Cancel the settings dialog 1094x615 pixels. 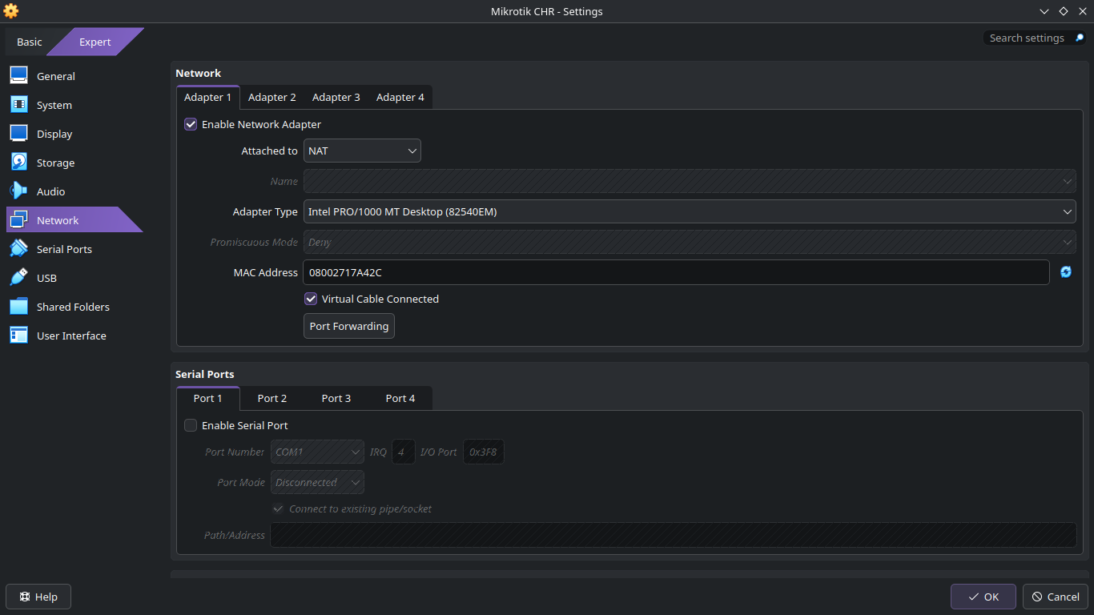click(1056, 597)
